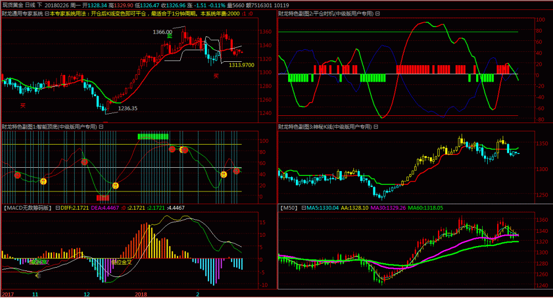The width and height of the screenshot is (553, 298).
Task: Click the 1366.00 high price label
Action: pos(162,32)
